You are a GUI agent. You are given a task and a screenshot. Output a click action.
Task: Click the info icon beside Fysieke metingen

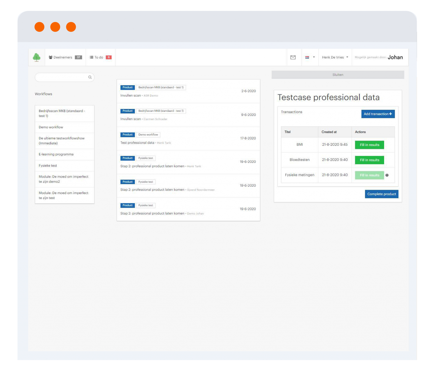(387, 175)
